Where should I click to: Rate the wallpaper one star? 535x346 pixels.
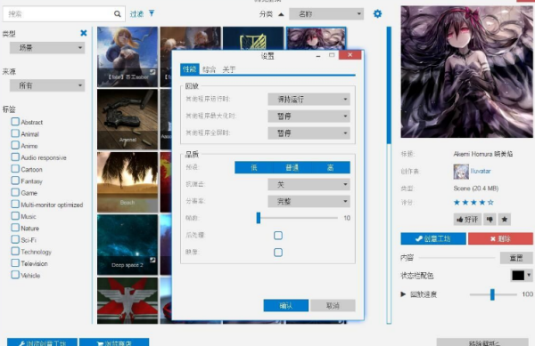(x=457, y=203)
